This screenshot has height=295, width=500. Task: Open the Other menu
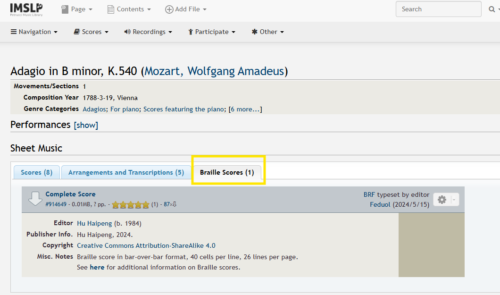coord(268,32)
